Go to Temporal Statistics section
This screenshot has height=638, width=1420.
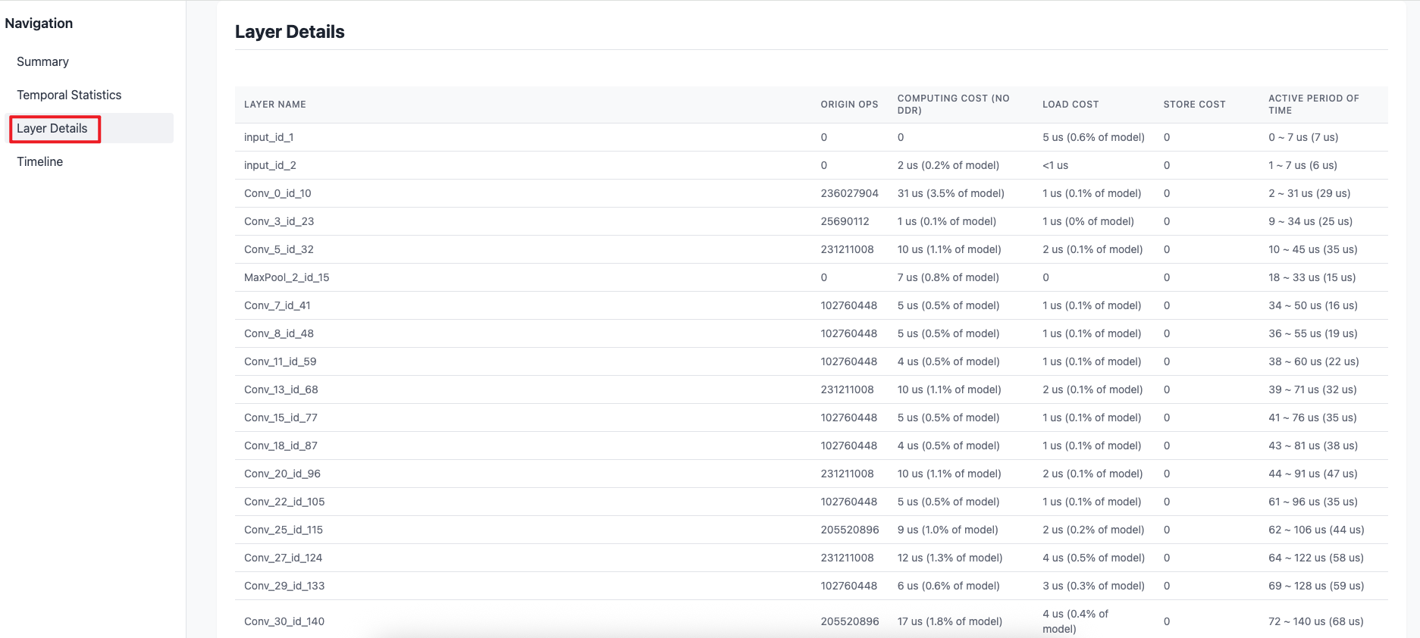coord(69,95)
